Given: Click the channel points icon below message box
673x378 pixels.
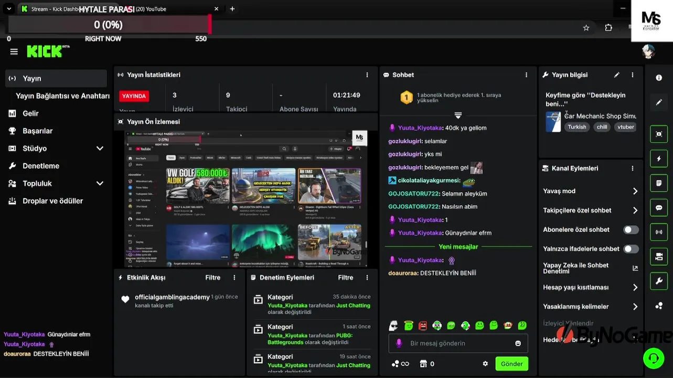Looking at the screenshot, I should (396, 364).
